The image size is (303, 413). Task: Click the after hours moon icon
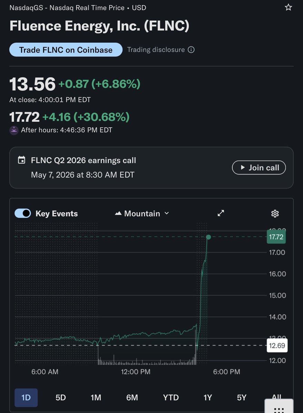pyautogui.click(x=14, y=130)
